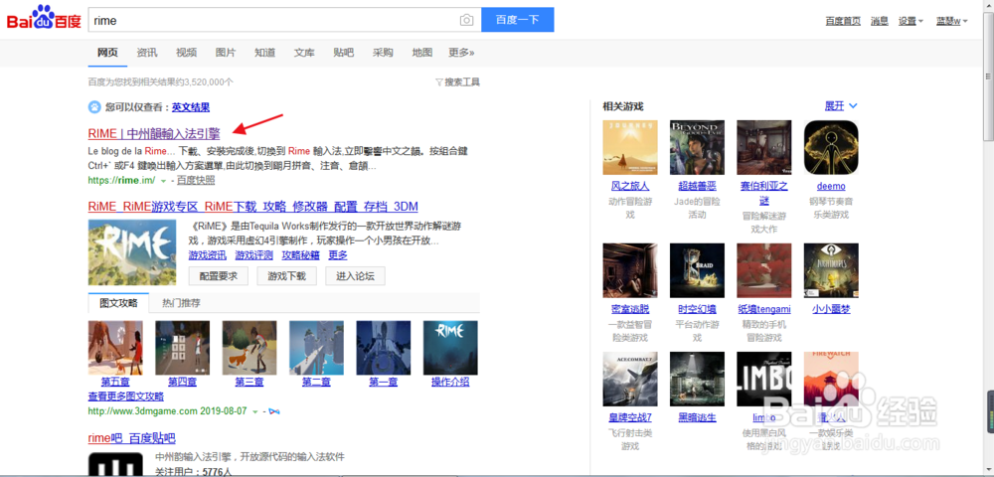The image size is (994, 477).
Task: Switch to the 知道 tab
Action: point(265,53)
